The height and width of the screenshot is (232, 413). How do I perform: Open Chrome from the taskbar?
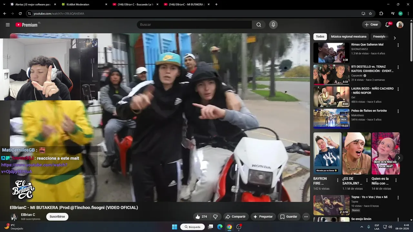229,227
